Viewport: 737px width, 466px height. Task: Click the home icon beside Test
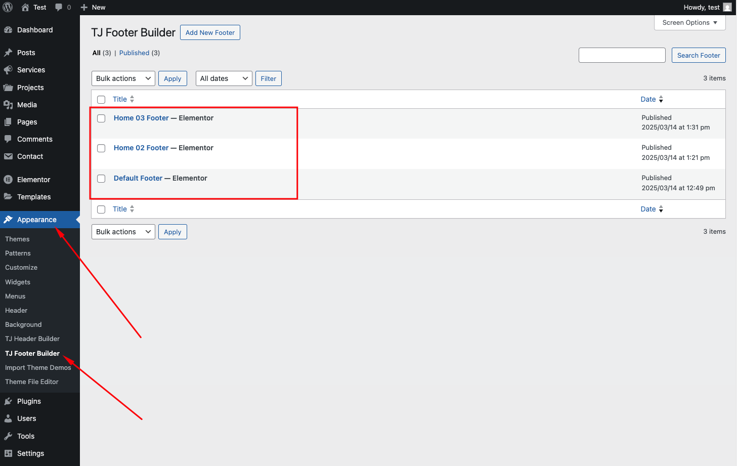pos(25,7)
